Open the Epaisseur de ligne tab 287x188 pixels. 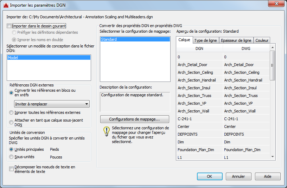pyautogui.click(x=236, y=40)
